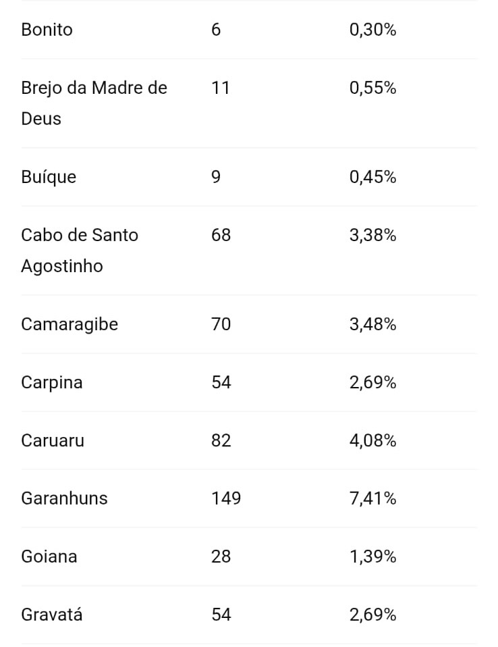Click the 0,30% value for Bonito
The width and height of the screenshot is (498, 647).
pyautogui.click(x=372, y=30)
